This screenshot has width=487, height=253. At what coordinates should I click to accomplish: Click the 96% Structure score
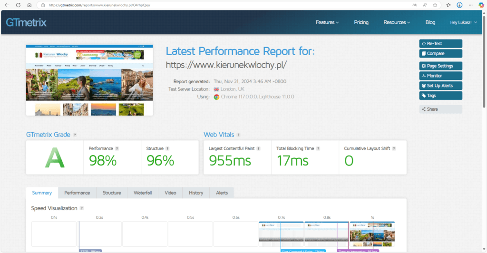(x=160, y=161)
